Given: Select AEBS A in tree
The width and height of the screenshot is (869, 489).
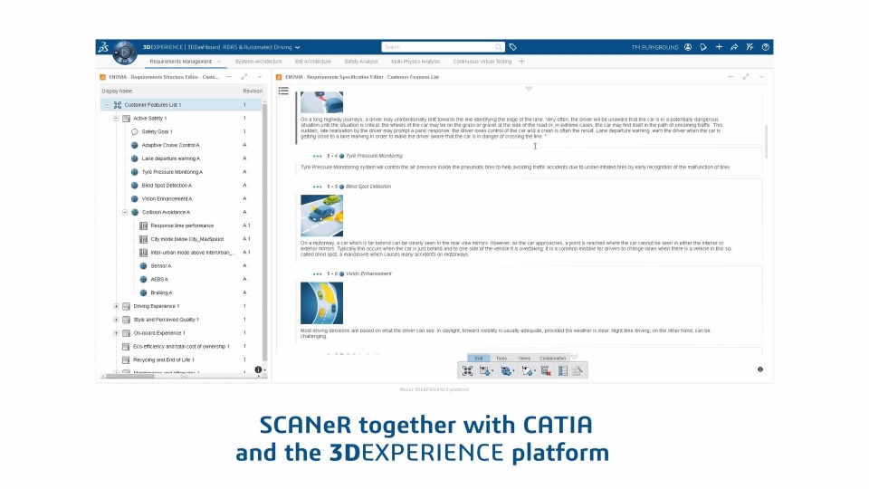Looking at the screenshot, I should 159,280.
